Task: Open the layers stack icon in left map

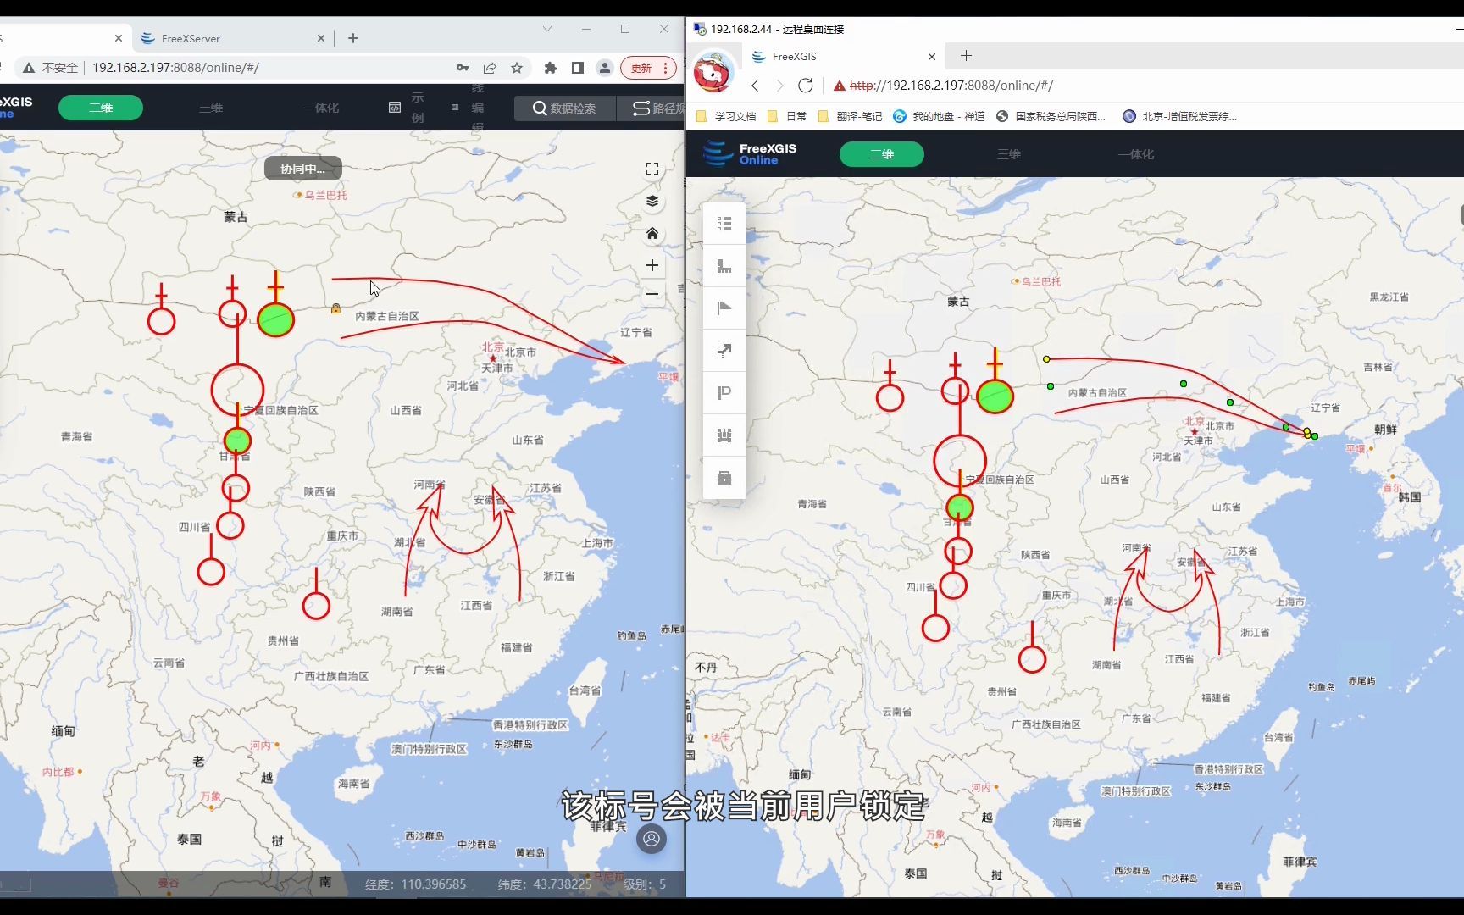Action: click(652, 201)
